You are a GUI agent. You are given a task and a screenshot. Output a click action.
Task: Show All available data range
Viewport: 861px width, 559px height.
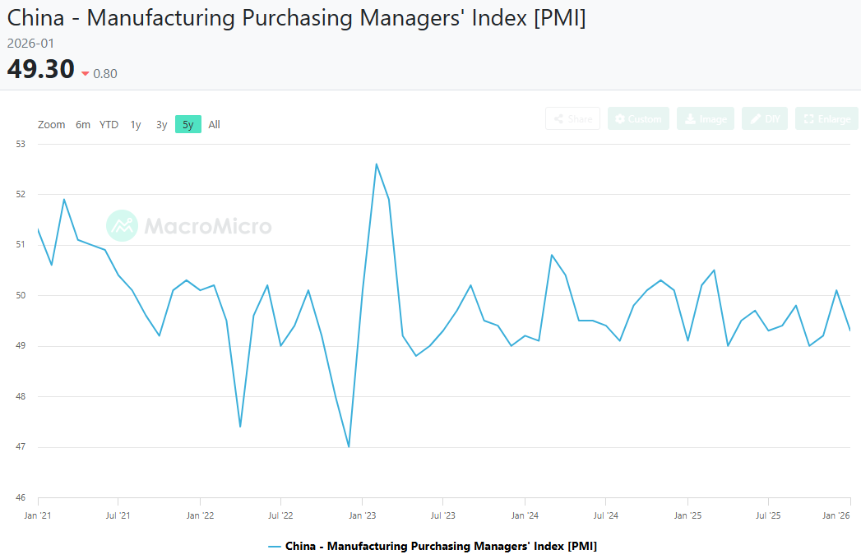(214, 125)
